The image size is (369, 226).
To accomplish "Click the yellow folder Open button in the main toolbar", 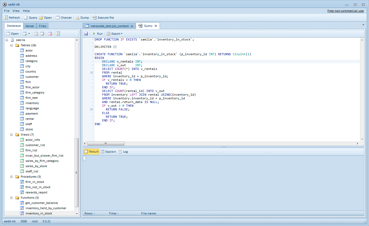I will [x=46, y=18].
